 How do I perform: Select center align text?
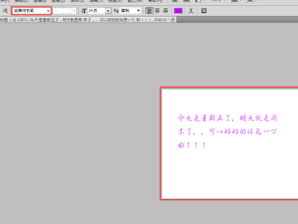pyautogui.click(x=157, y=11)
